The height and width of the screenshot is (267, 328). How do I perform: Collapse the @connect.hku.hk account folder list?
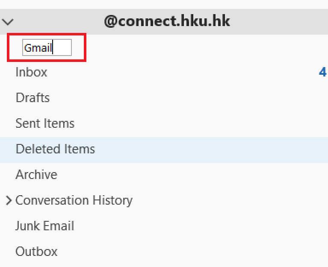(8, 22)
